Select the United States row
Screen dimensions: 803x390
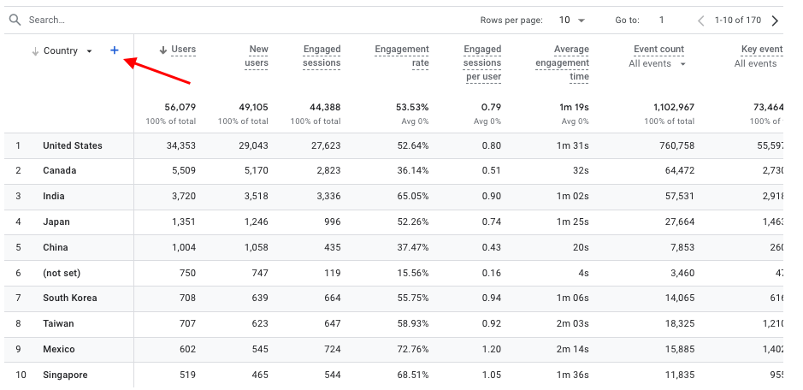tap(73, 146)
